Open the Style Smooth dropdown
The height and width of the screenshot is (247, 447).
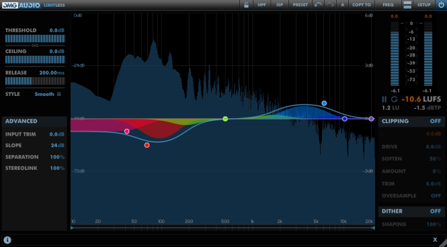point(48,94)
